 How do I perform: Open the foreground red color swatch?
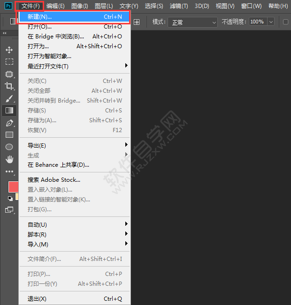pos(13,187)
